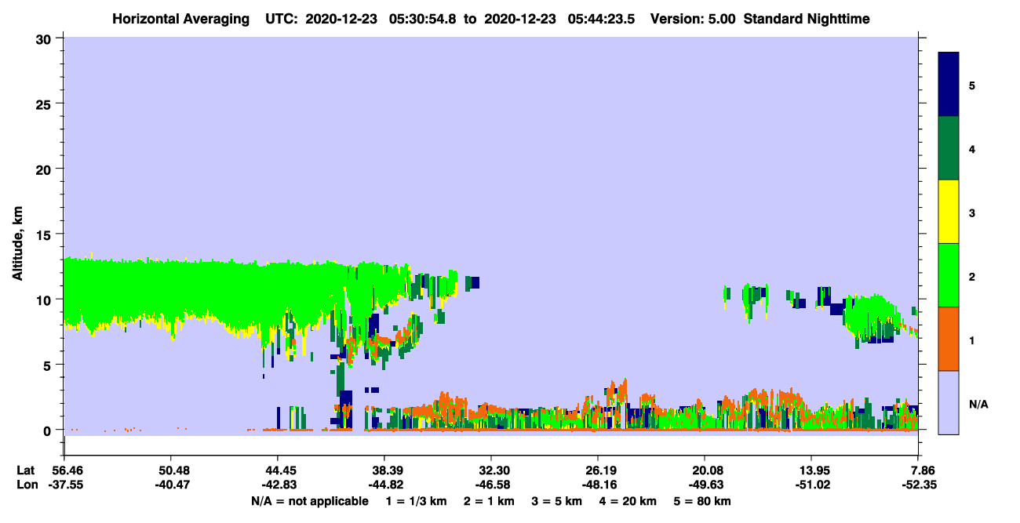Click the 'Lat' row label
Screen dimensions: 1020x523
click(25, 470)
